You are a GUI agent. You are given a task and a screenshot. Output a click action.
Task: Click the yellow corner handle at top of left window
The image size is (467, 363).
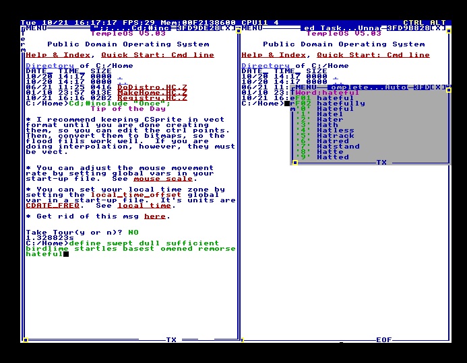click(x=239, y=31)
